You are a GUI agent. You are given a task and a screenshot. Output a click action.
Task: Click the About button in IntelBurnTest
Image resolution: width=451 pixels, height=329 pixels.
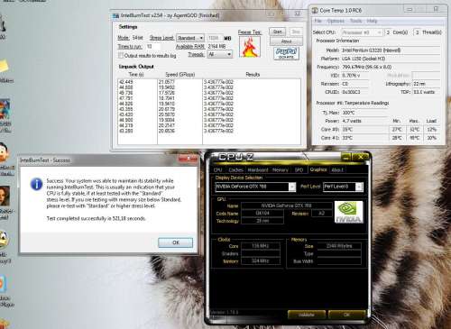pyautogui.click(x=286, y=41)
